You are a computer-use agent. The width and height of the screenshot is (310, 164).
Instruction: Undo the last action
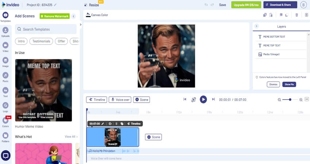(206, 5)
